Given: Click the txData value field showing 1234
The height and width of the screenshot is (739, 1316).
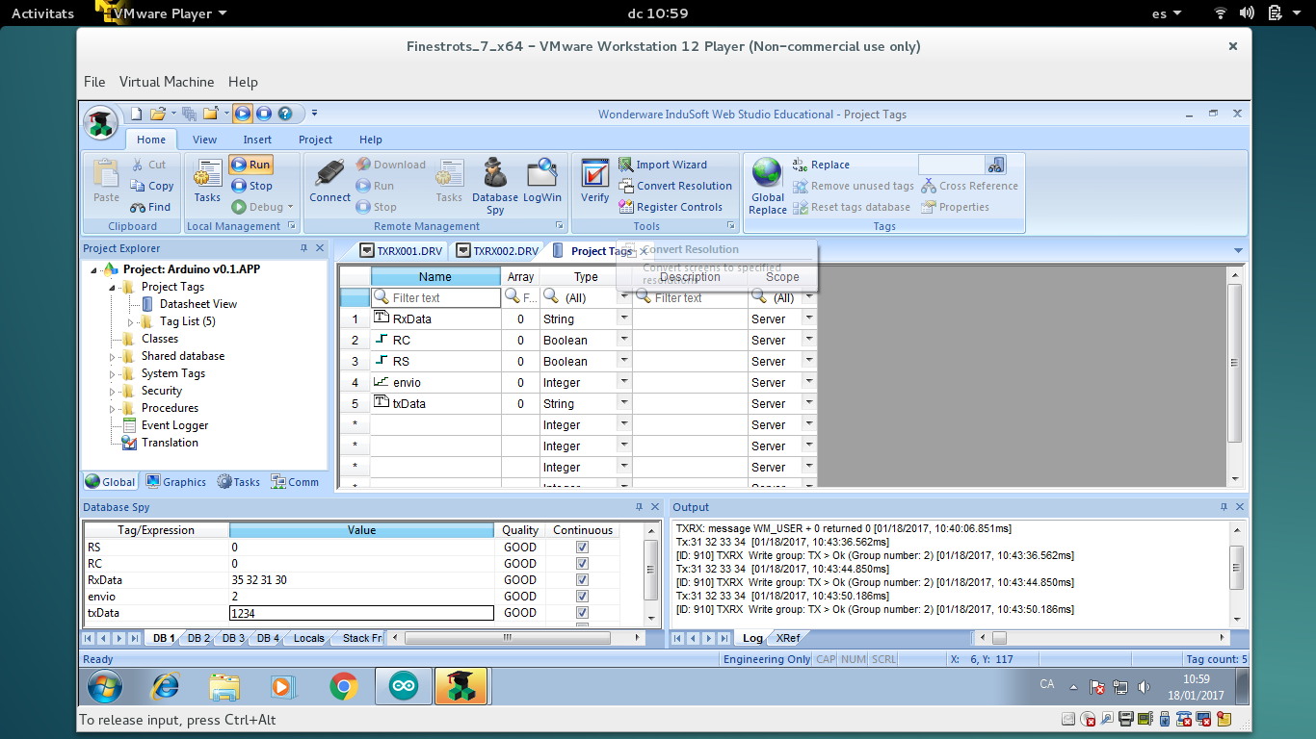Looking at the screenshot, I should pyautogui.click(x=361, y=613).
